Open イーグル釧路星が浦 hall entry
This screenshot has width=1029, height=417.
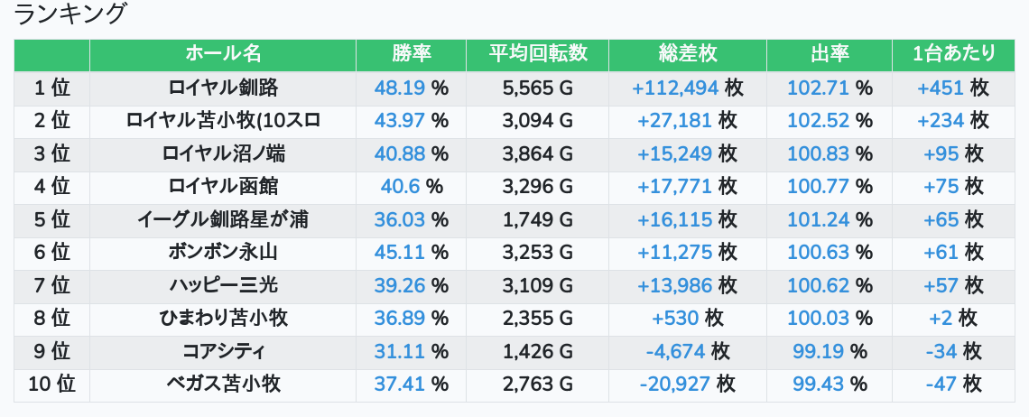pos(223,219)
